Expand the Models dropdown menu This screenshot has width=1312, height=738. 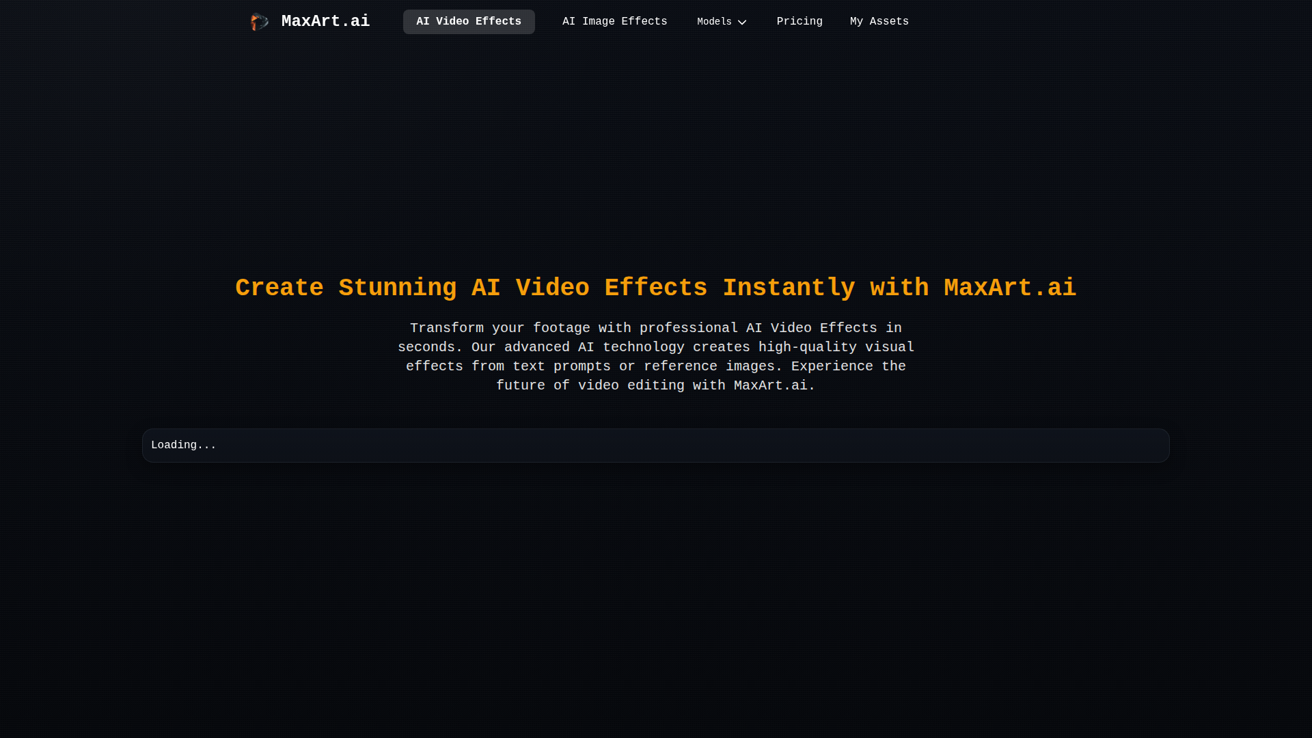[714, 22]
